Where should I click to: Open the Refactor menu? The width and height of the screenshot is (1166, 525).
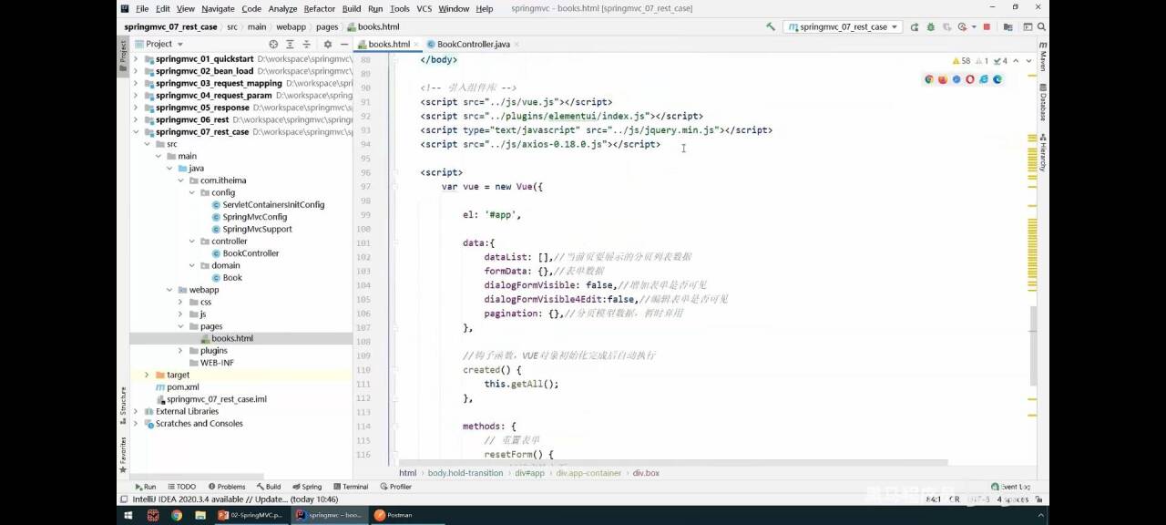pyautogui.click(x=319, y=8)
